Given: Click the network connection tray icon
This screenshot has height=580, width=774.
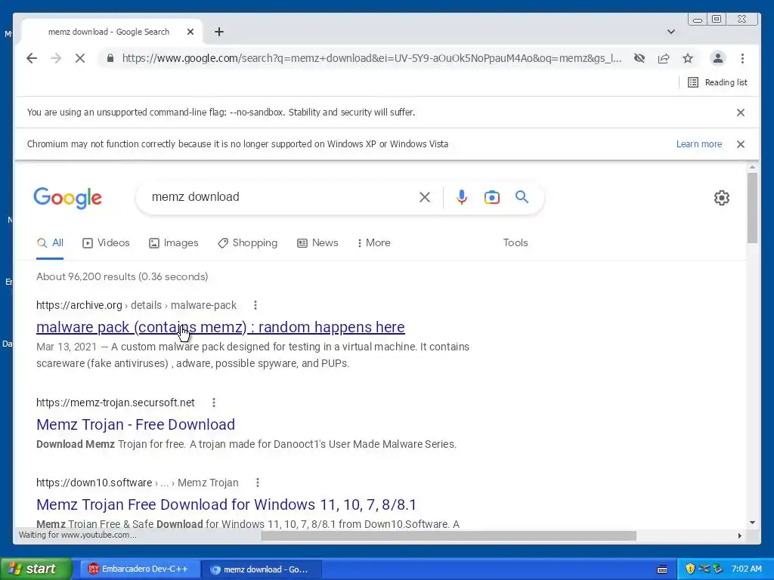Looking at the screenshot, I should tap(704, 569).
